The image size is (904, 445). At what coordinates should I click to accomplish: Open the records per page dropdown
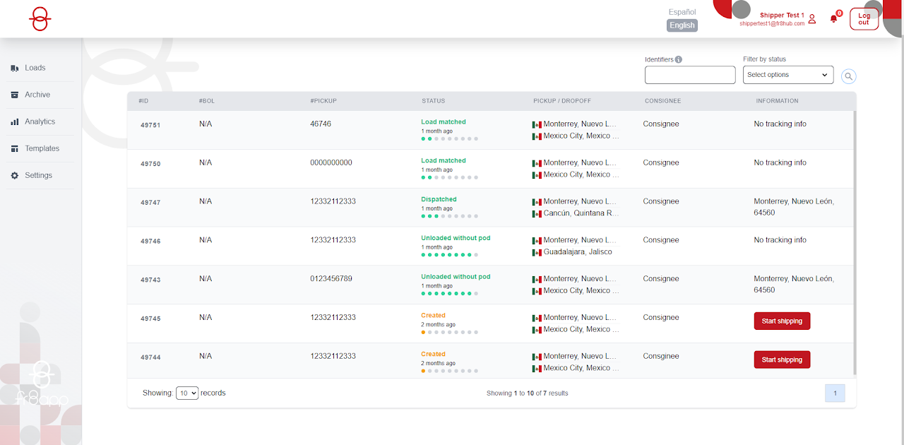point(187,393)
